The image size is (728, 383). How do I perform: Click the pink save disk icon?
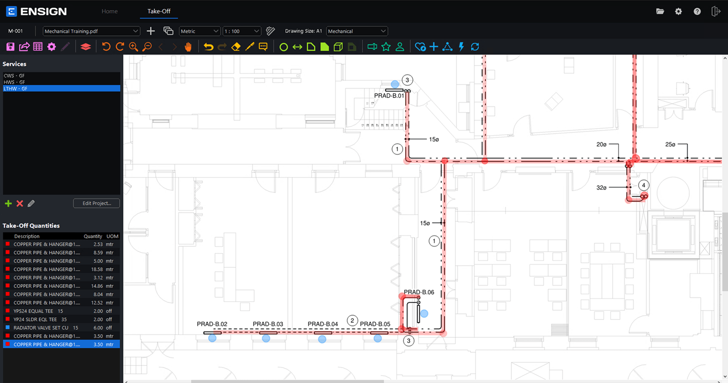click(x=10, y=47)
